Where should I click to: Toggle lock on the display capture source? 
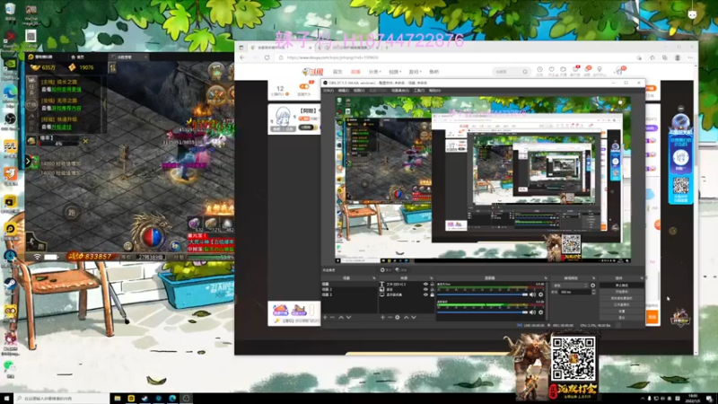pyautogui.click(x=433, y=294)
